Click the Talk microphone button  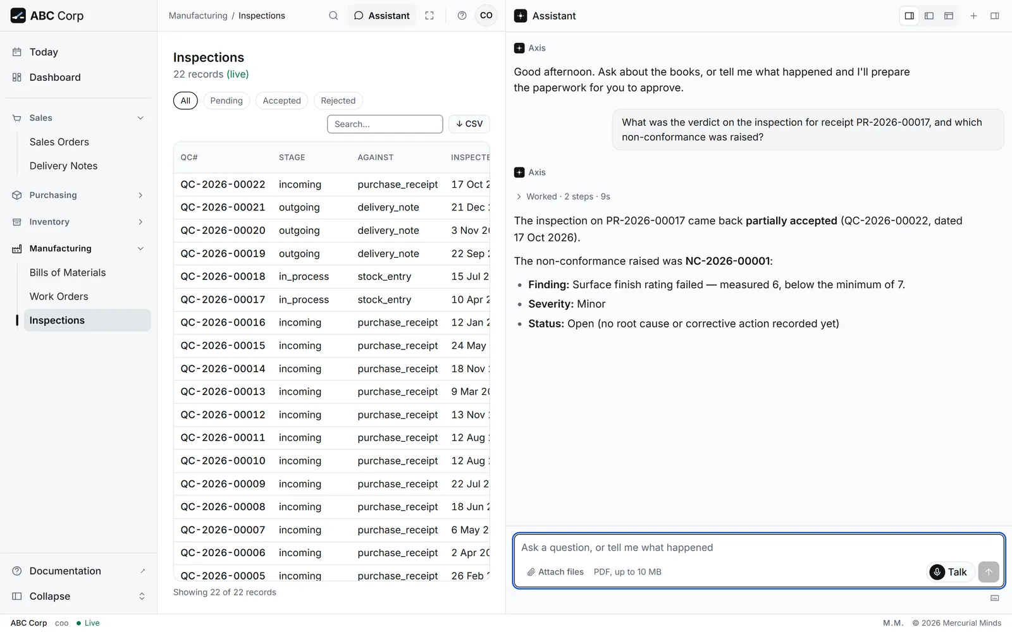(x=951, y=572)
